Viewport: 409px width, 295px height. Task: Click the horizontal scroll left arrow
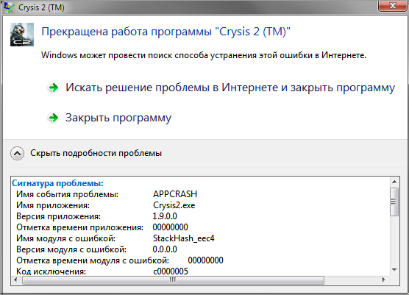coord(15,280)
